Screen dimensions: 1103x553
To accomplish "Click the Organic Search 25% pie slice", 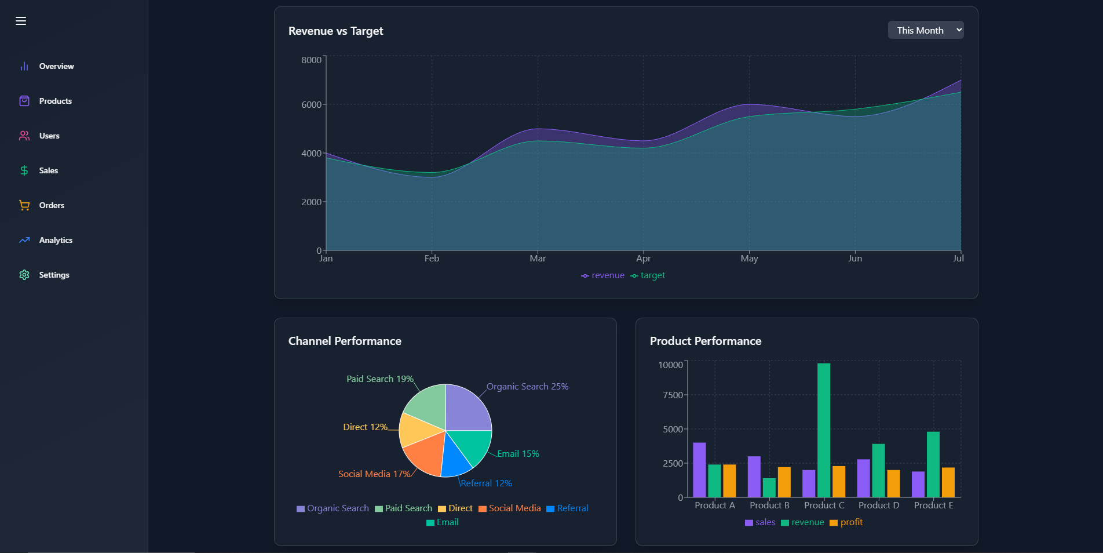I will [466, 409].
